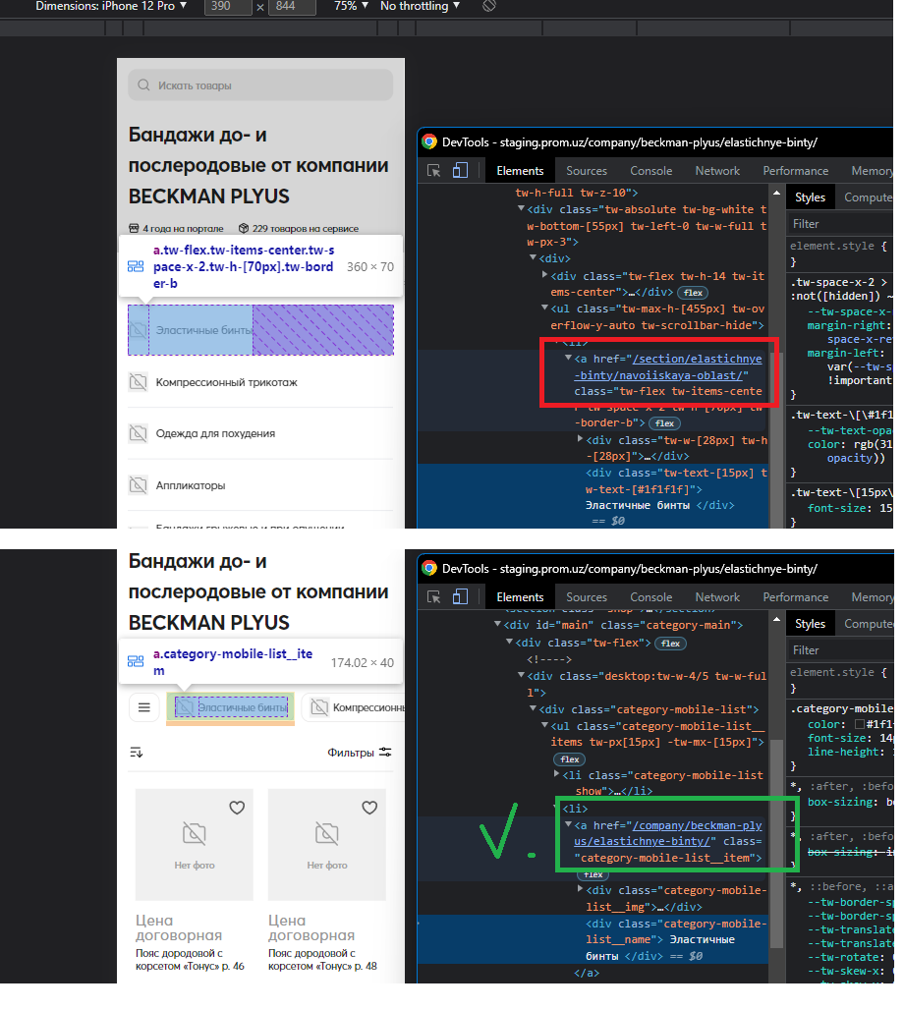Click the flex badge under 'category-mobile-list__items' ul

pyautogui.click(x=570, y=759)
